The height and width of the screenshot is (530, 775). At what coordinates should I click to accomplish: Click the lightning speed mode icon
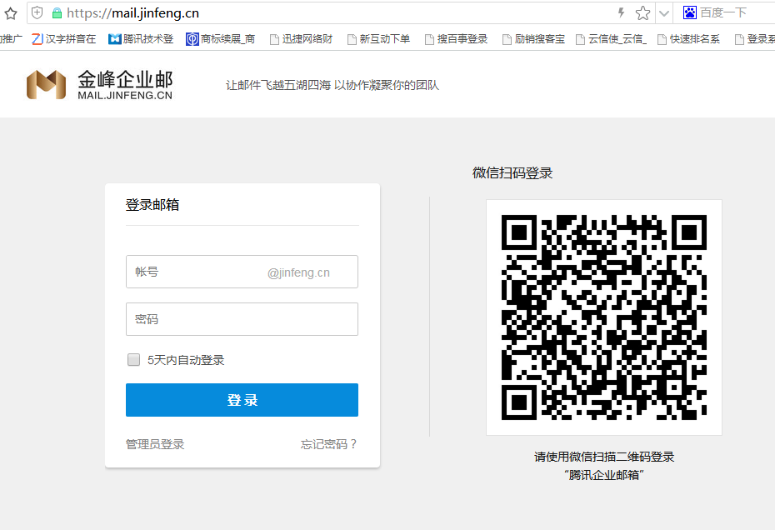621,13
